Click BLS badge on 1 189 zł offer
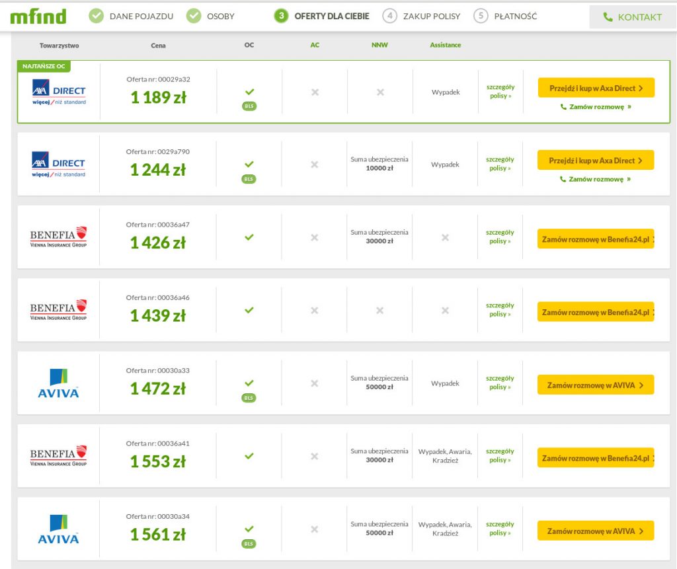677x569 pixels. tap(249, 106)
